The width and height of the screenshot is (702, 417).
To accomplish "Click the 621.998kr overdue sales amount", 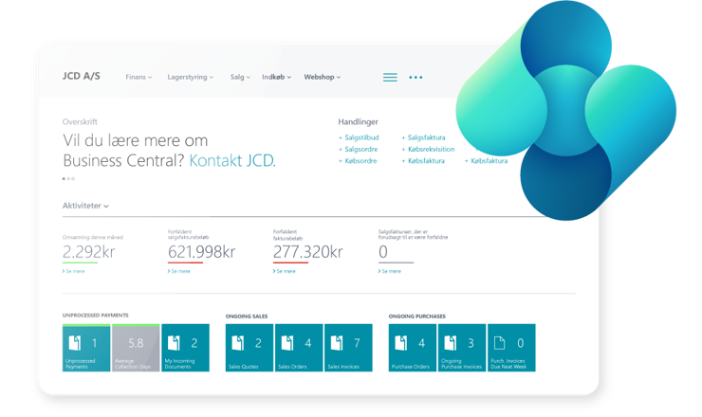I will 201,252.
